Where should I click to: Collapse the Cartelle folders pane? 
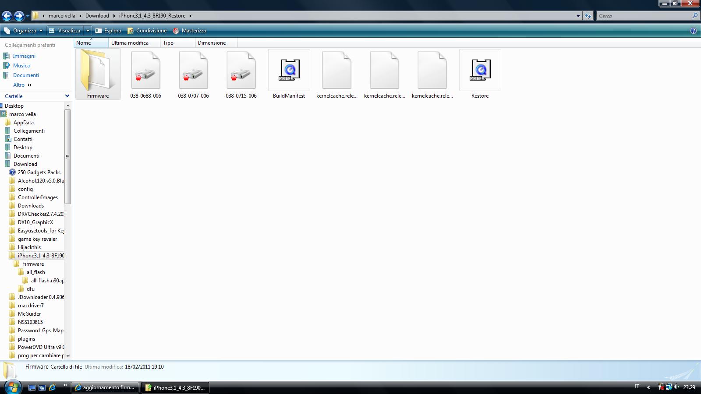pos(67,96)
